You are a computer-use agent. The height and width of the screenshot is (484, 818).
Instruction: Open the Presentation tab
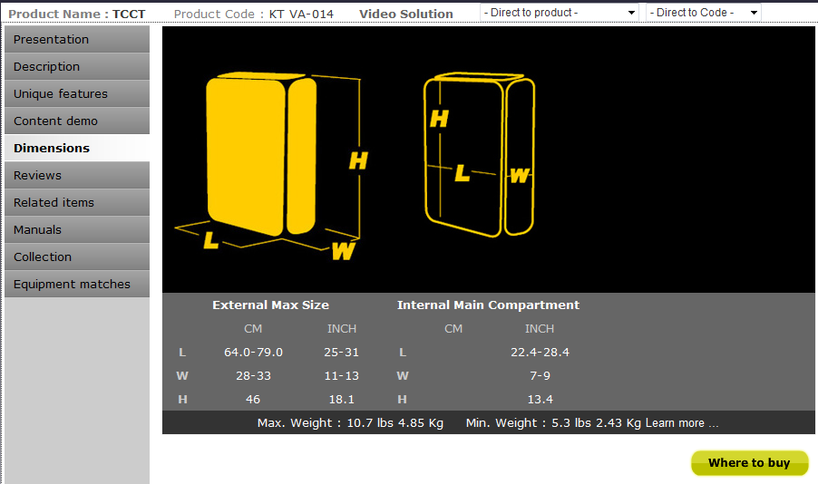coord(76,40)
